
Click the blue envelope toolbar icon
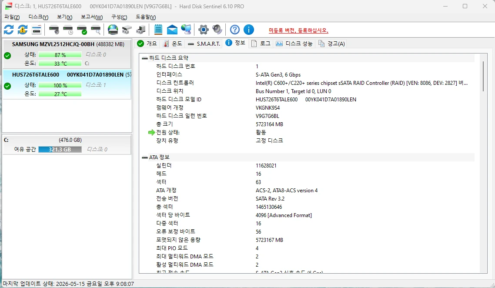(x=172, y=30)
